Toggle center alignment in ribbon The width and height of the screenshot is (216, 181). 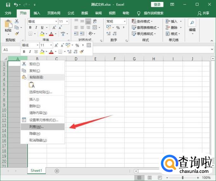point(82,28)
